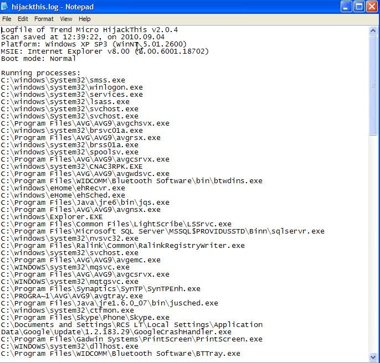The height and width of the screenshot is (363, 380).
Task: Click the ehRecvr.exe process line
Action: click(63, 188)
